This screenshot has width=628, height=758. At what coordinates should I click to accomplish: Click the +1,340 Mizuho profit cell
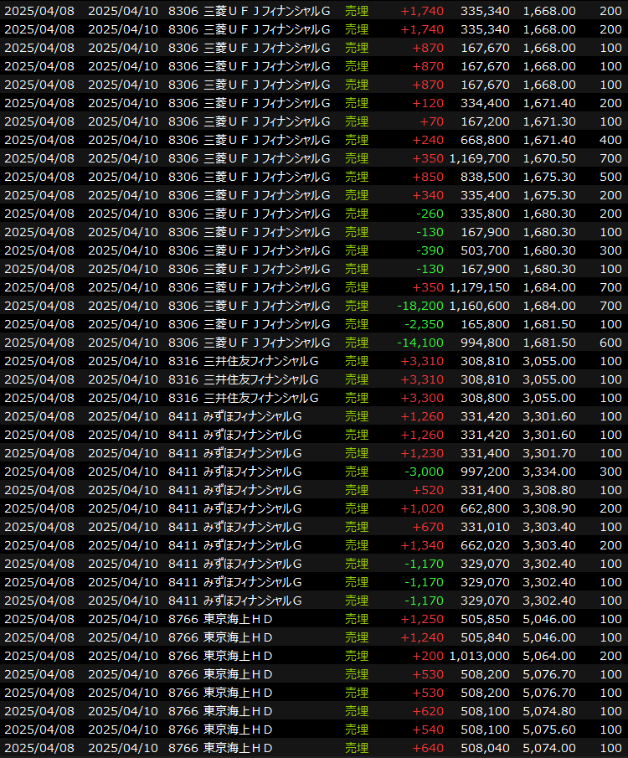(x=423, y=545)
